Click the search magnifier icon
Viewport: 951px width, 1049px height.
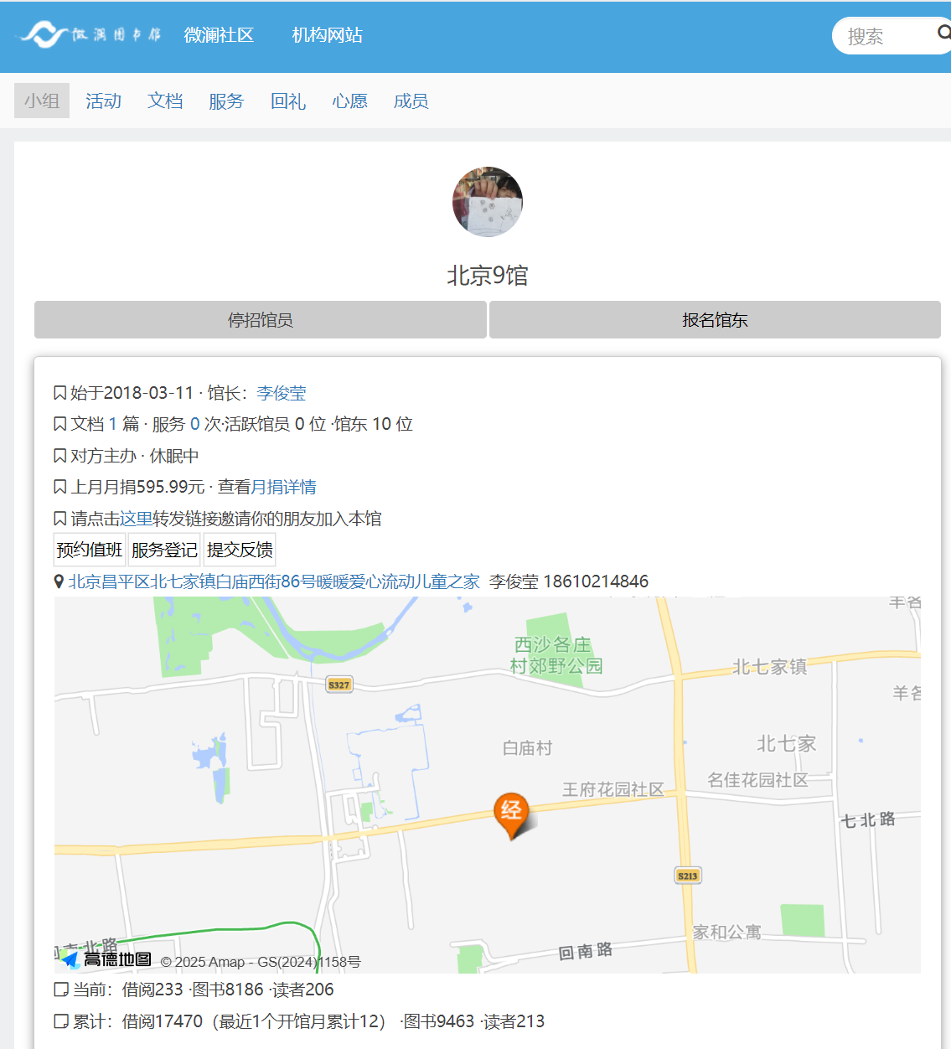pyautogui.click(x=943, y=34)
